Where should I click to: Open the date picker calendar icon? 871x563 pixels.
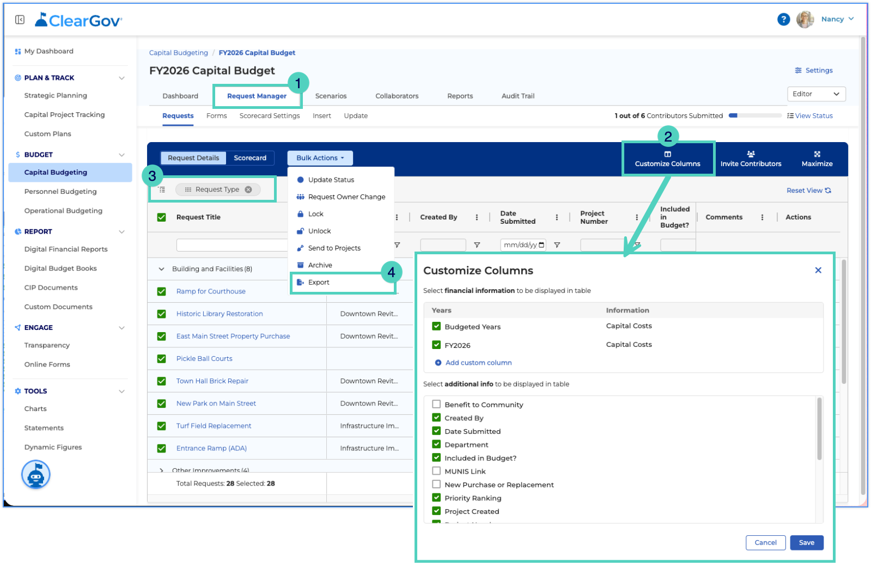tap(541, 245)
